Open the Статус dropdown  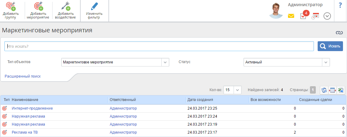286,62
